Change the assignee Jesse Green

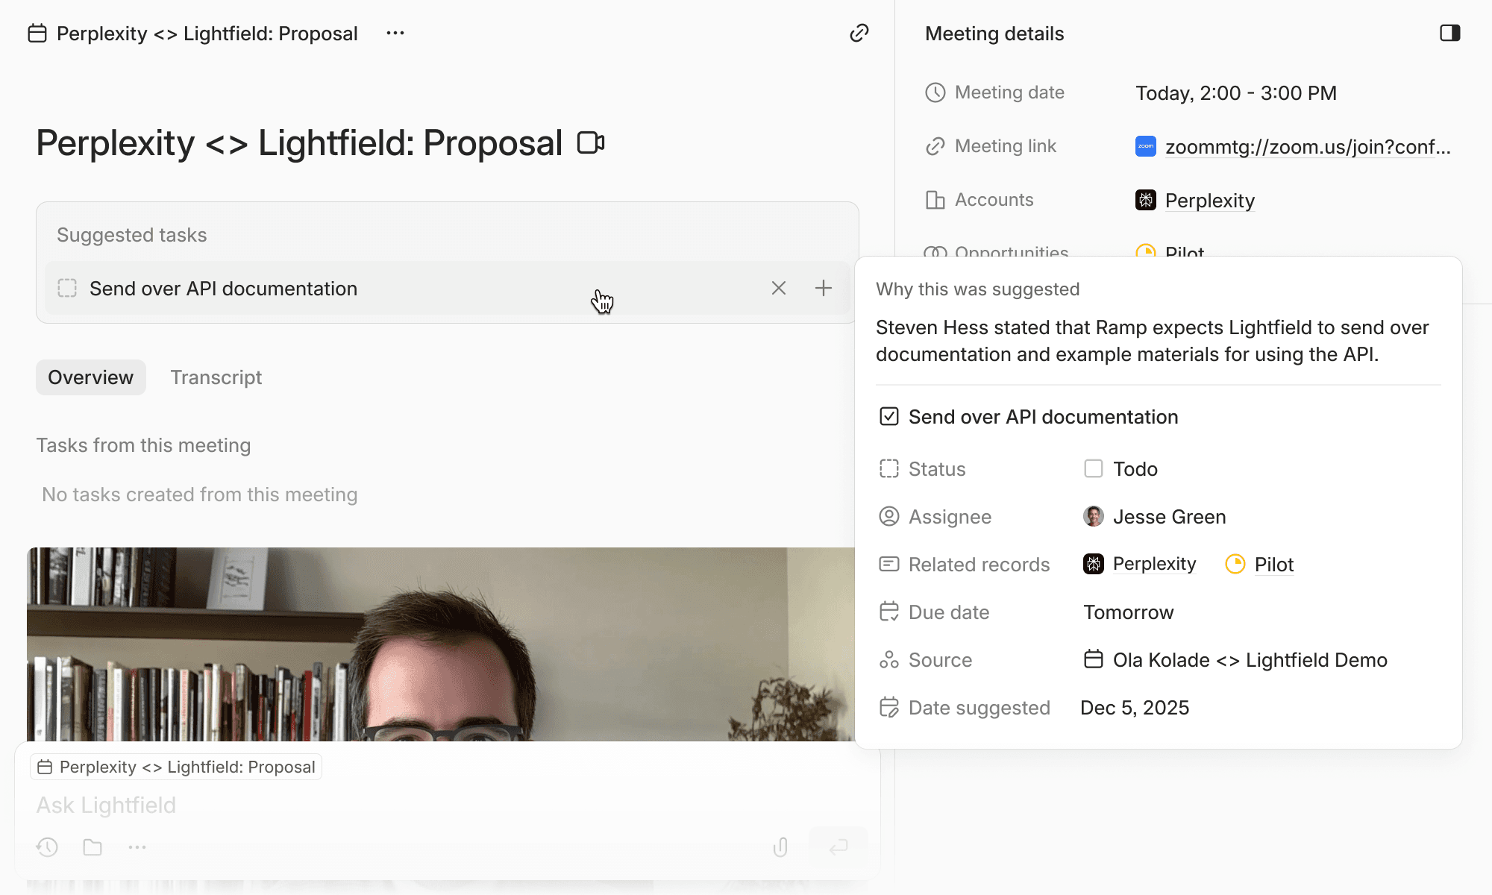click(x=1168, y=517)
